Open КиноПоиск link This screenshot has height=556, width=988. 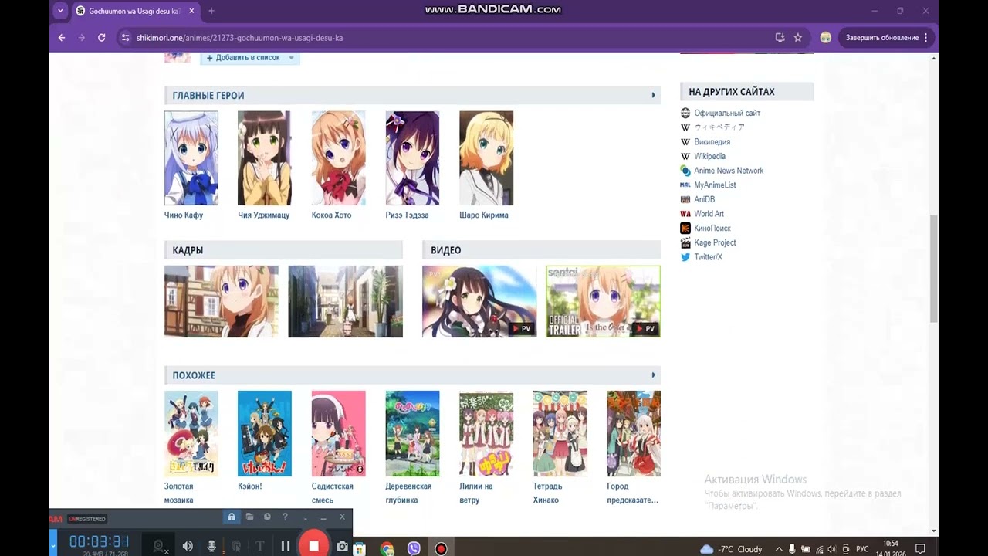(x=712, y=229)
